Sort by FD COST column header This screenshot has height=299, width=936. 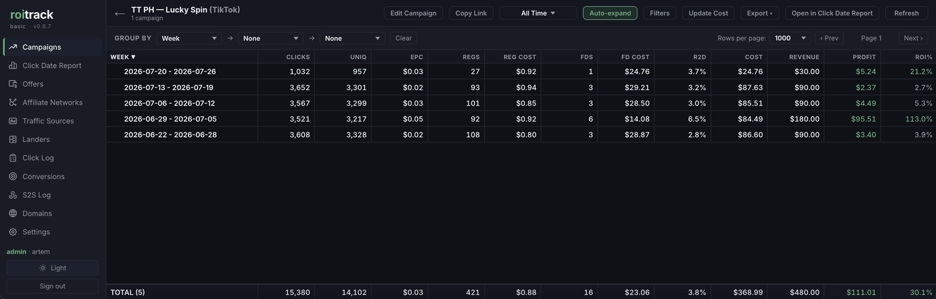(635, 57)
